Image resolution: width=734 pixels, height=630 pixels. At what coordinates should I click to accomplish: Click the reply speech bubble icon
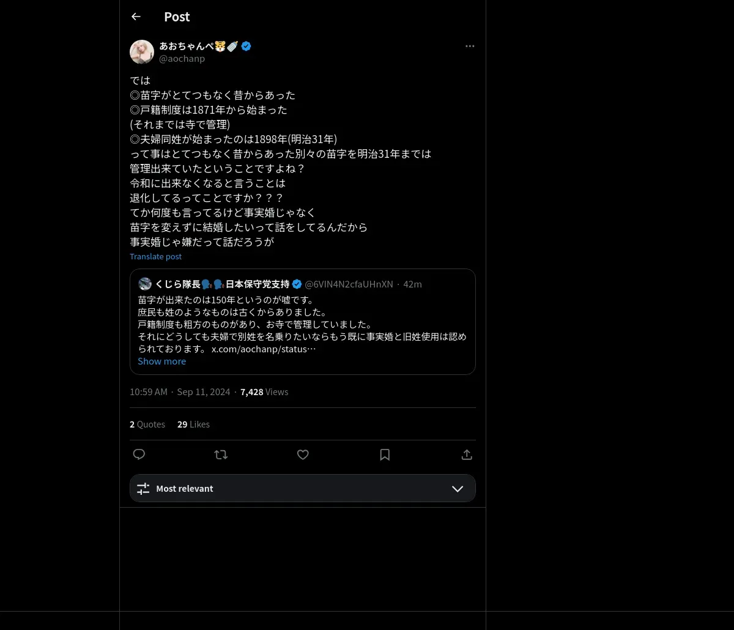[x=139, y=454]
